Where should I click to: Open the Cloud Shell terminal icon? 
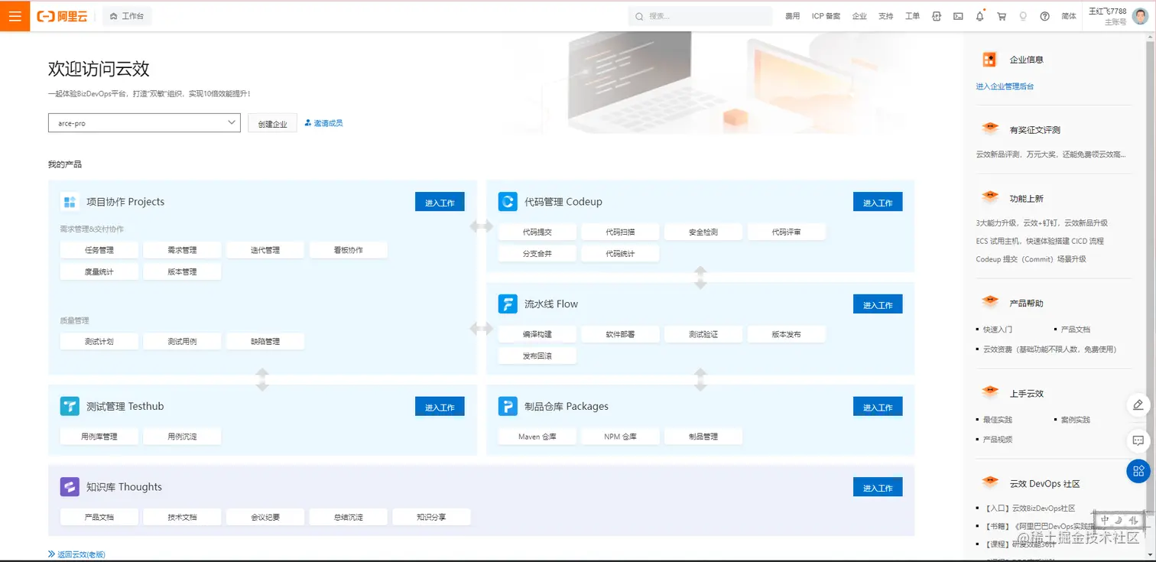[958, 16]
